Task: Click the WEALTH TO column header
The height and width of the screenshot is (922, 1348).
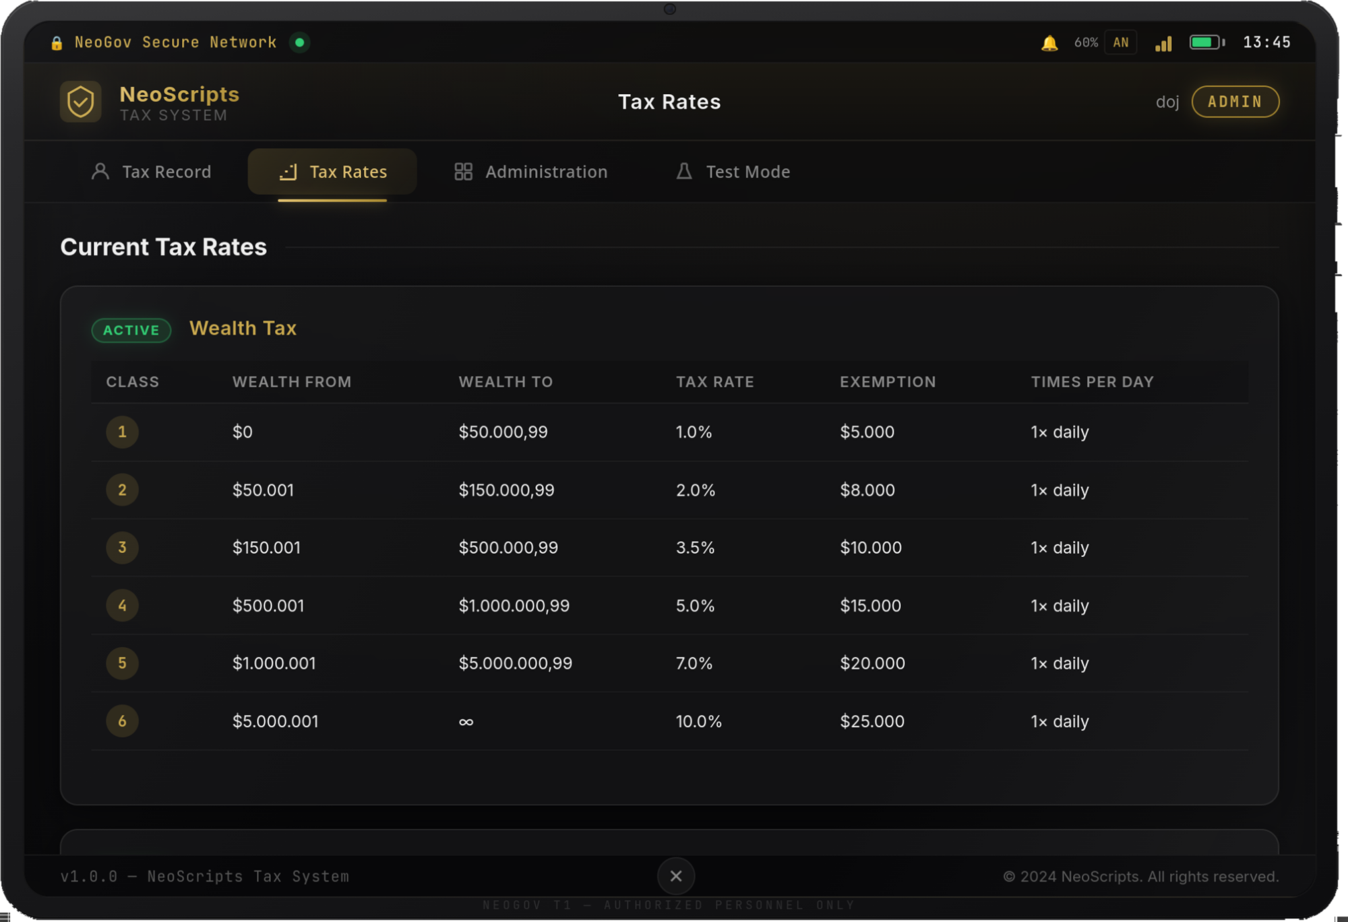Action: [x=506, y=382]
